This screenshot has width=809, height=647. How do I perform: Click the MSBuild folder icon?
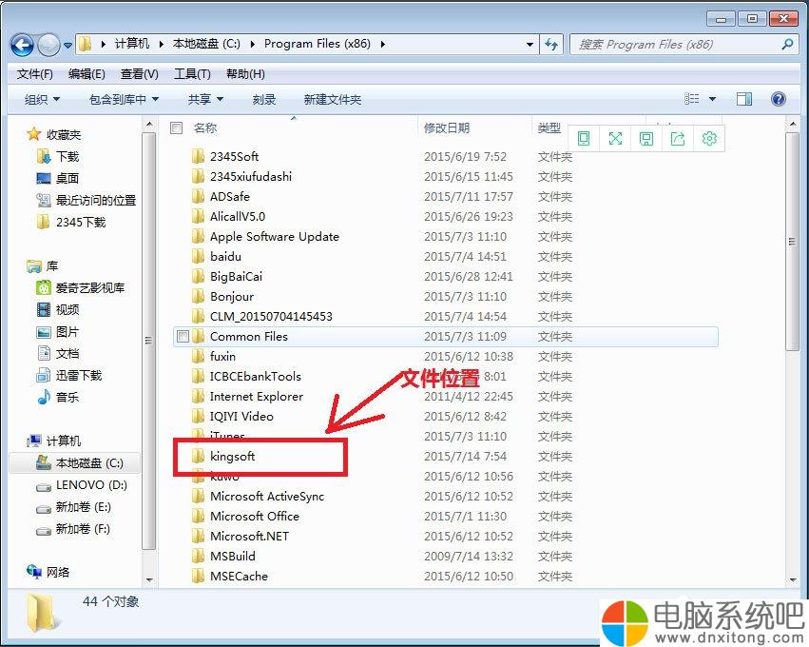(198, 556)
